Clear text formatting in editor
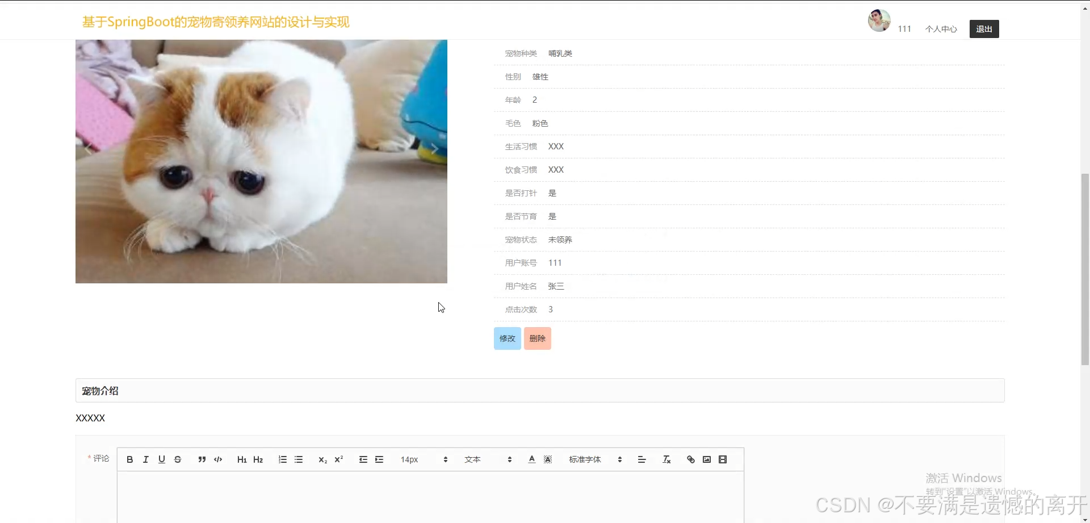 click(666, 459)
